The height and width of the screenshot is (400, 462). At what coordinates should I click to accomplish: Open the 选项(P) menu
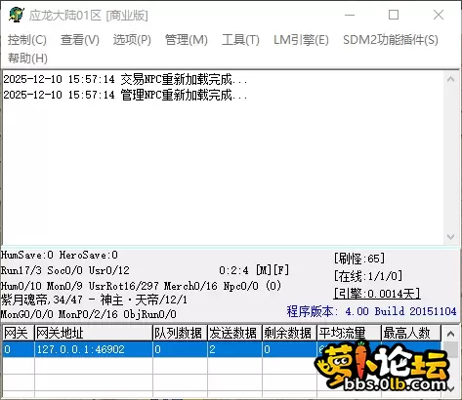(132, 40)
